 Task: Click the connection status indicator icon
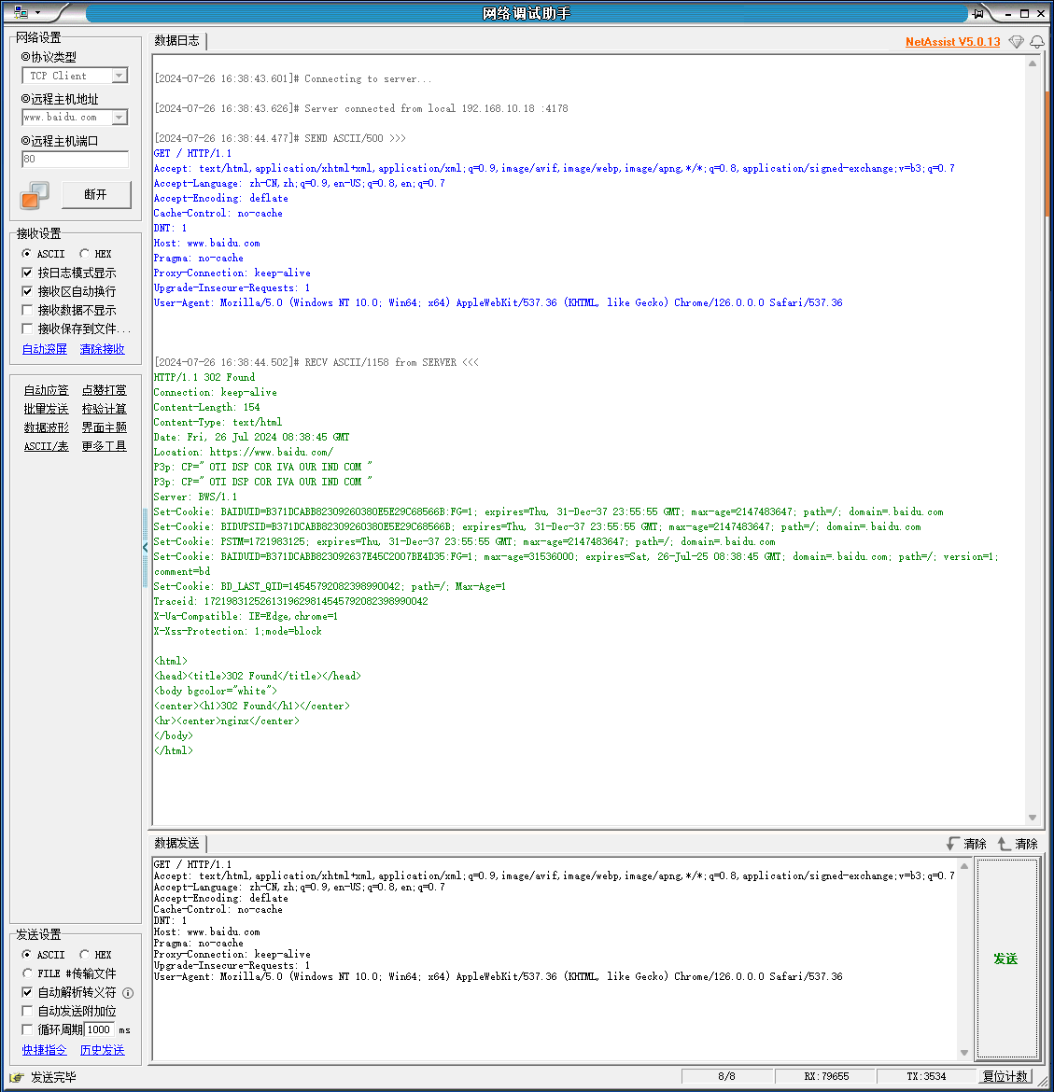coord(35,195)
